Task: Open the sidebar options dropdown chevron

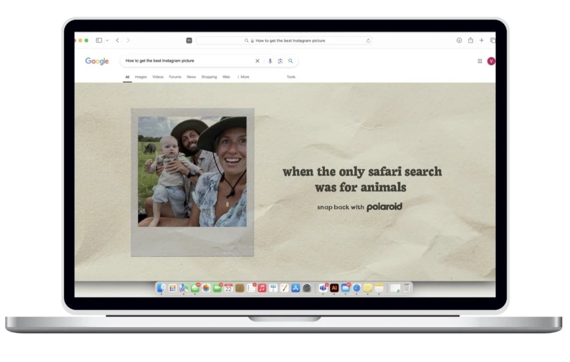Action: point(107,40)
